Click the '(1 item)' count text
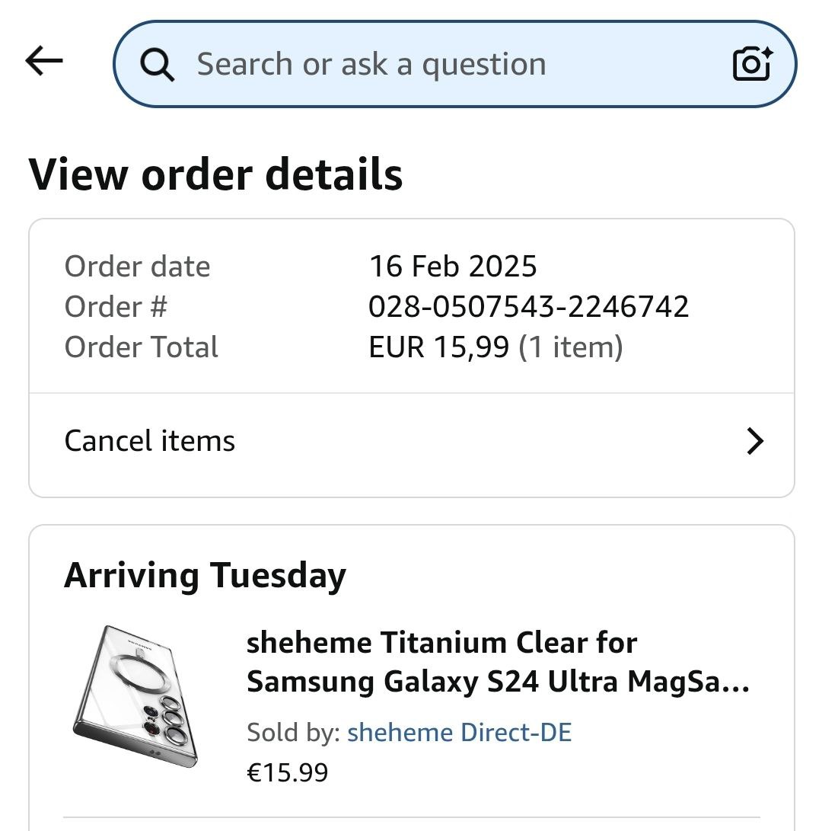Image resolution: width=822 pixels, height=831 pixels. click(x=570, y=347)
